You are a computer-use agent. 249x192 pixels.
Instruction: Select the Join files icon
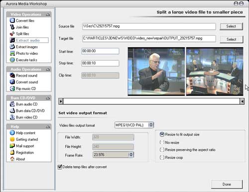coord(12,27)
